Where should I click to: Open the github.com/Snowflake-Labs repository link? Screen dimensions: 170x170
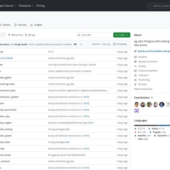pos(154,51)
